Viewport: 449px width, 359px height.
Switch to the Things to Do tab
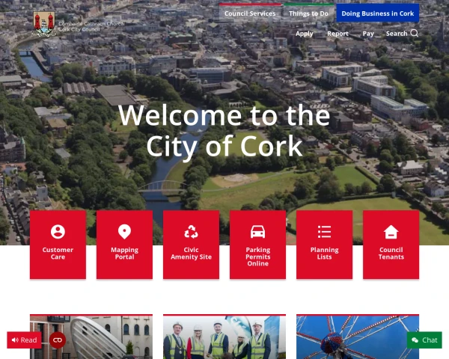(309, 13)
